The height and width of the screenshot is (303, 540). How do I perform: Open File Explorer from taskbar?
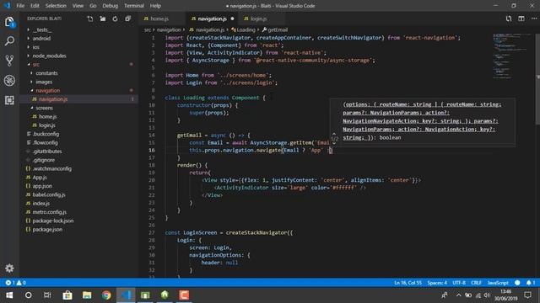click(x=87, y=295)
